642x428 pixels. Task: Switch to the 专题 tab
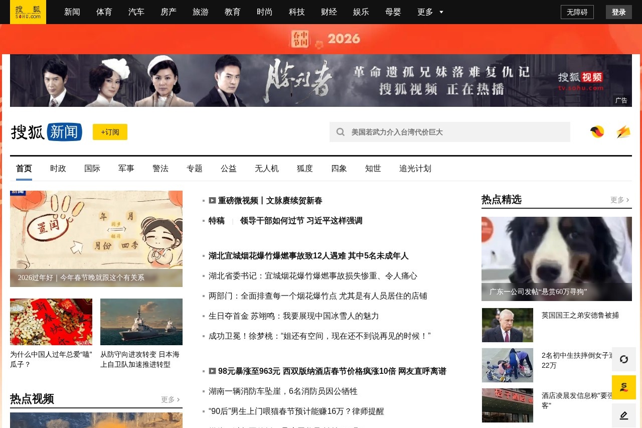195,169
